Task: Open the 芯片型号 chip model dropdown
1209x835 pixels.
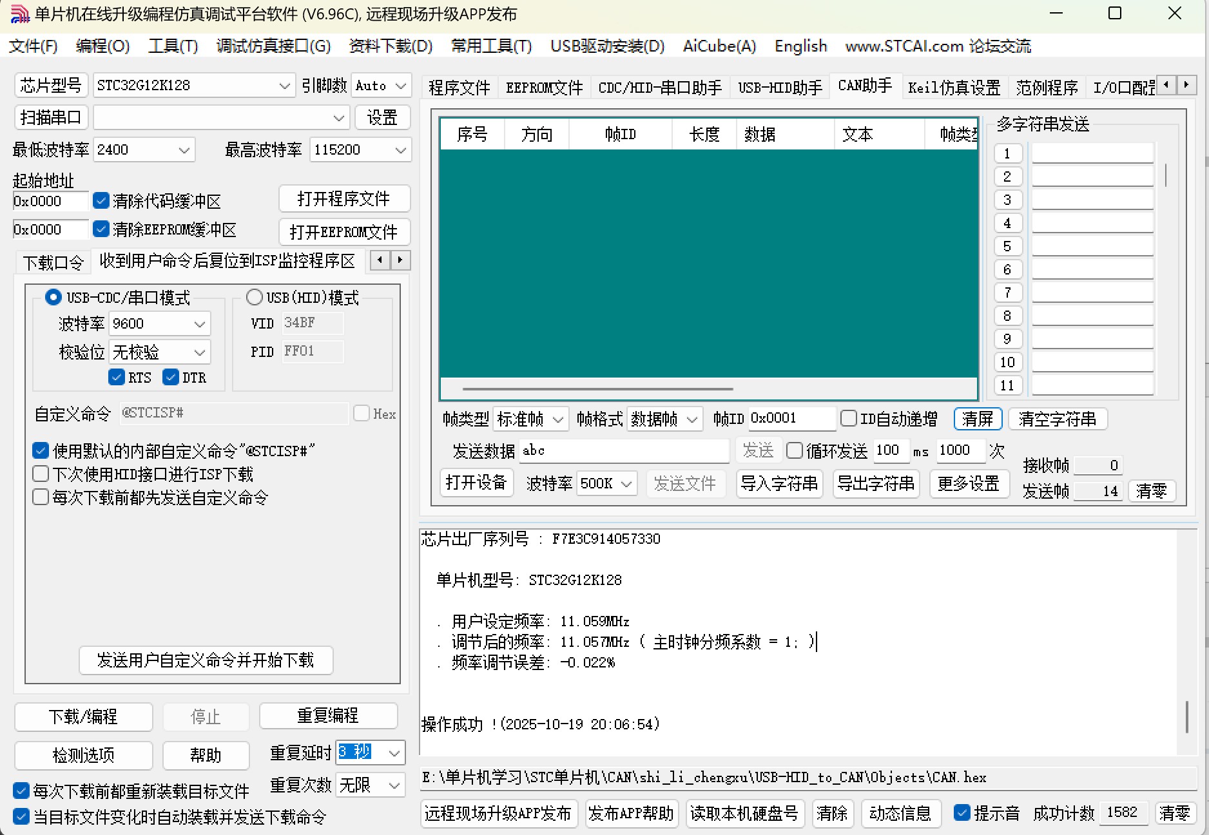Action: (285, 85)
